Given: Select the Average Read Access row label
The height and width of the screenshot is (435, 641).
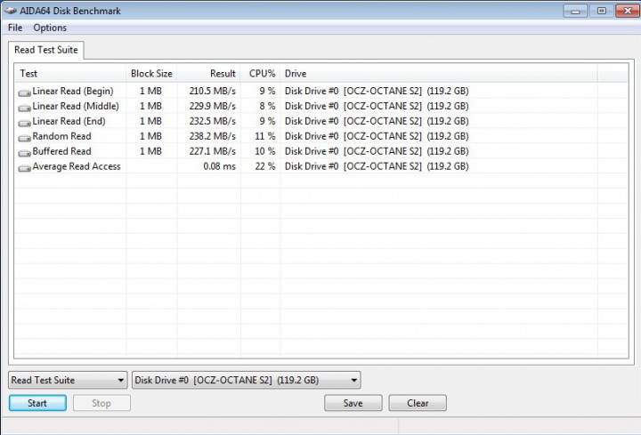Looking at the screenshot, I should tap(77, 166).
